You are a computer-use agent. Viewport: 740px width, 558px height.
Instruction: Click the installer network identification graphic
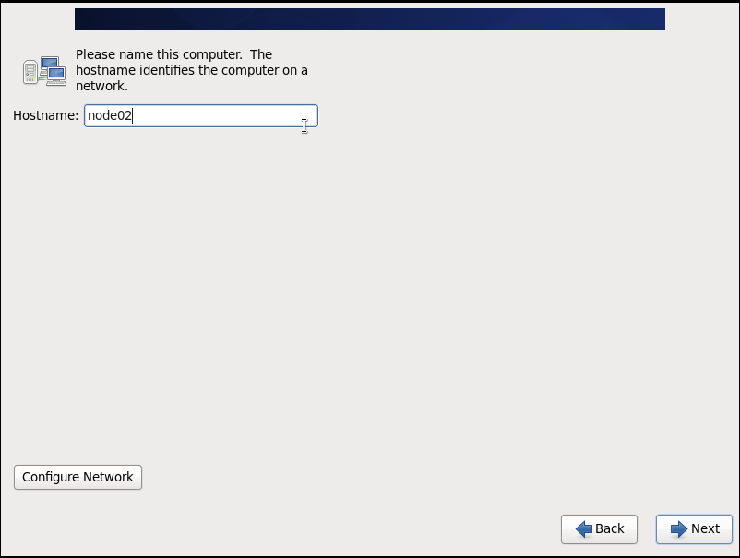click(x=44, y=69)
